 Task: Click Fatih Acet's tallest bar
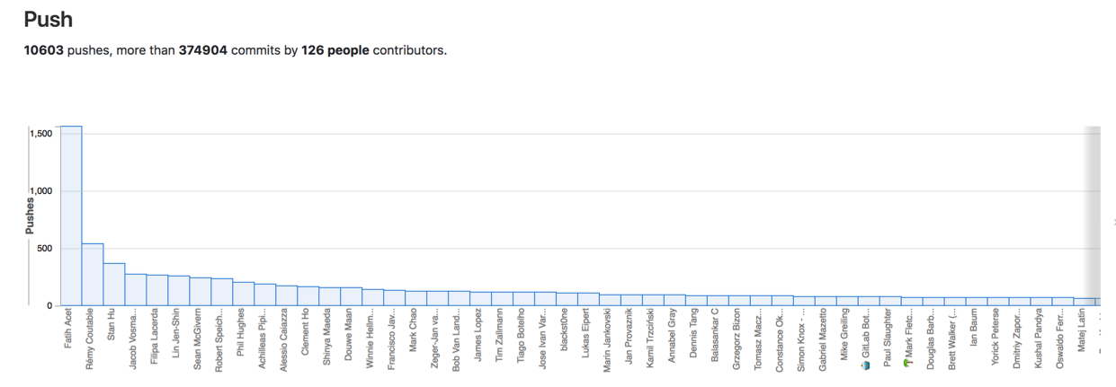70,215
